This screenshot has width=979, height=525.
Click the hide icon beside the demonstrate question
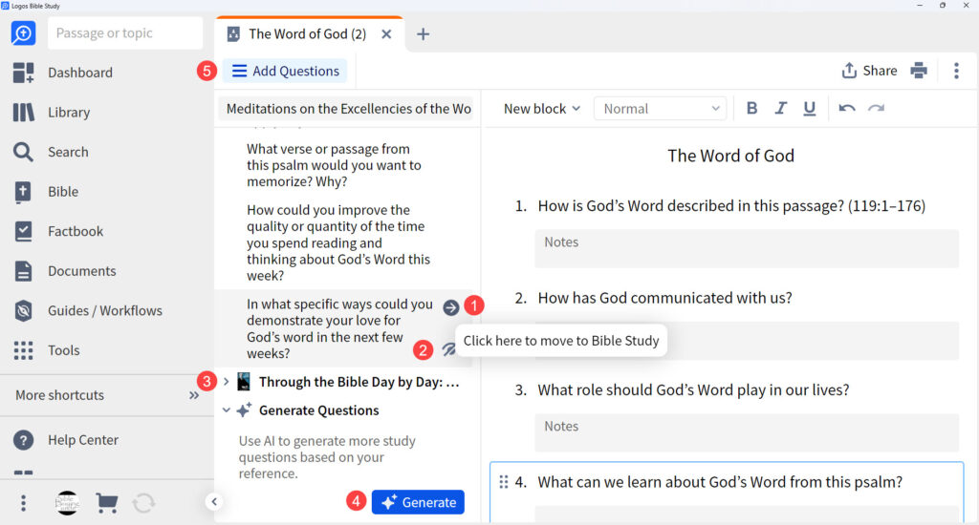pyautogui.click(x=448, y=349)
